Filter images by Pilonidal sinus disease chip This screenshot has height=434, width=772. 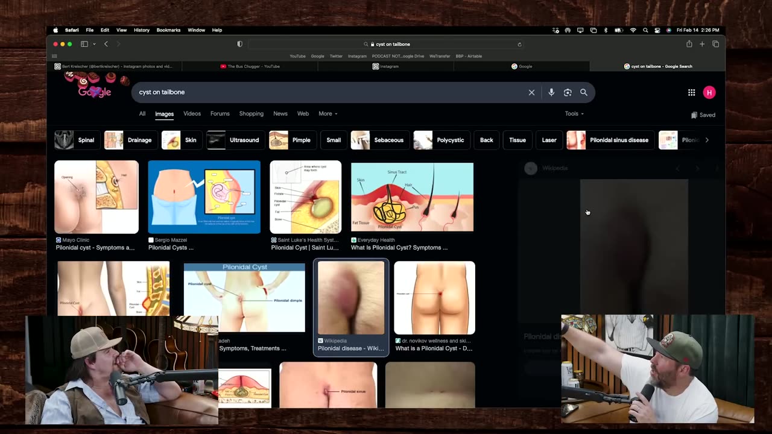(x=610, y=140)
